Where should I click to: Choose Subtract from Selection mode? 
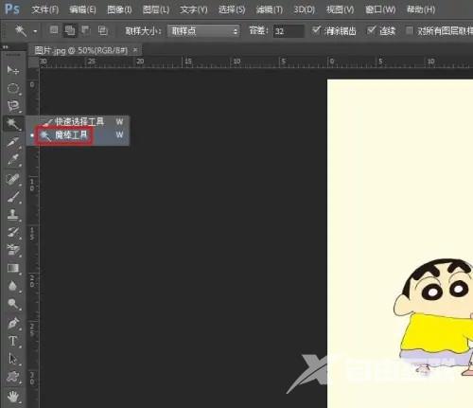coord(85,30)
